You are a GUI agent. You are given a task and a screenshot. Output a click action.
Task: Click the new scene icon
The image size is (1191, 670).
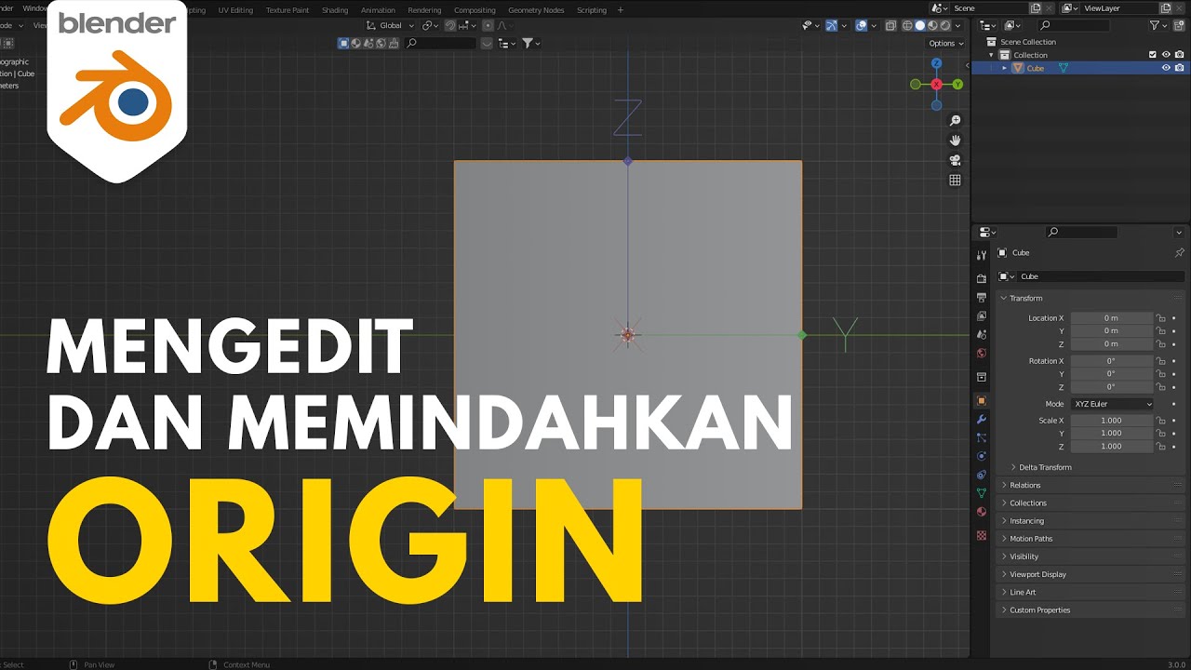pyautogui.click(x=1035, y=7)
